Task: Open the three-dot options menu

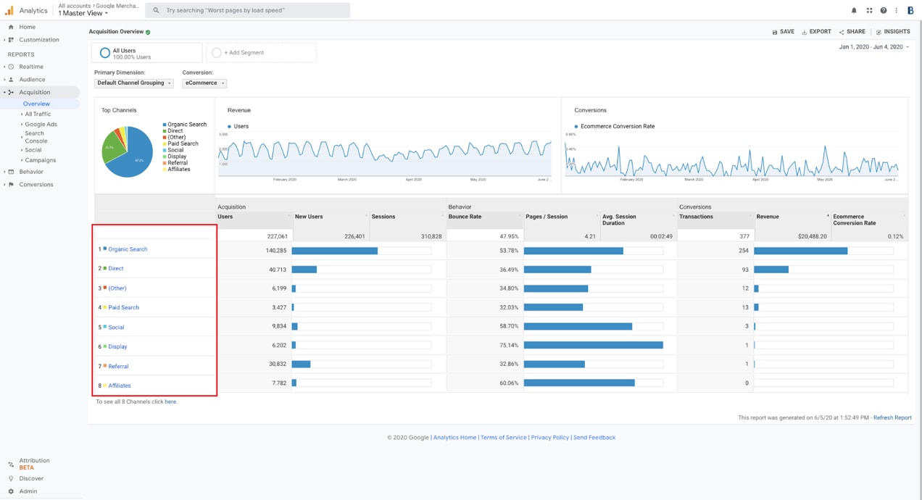Action: pyautogui.click(x=897, y=9)
